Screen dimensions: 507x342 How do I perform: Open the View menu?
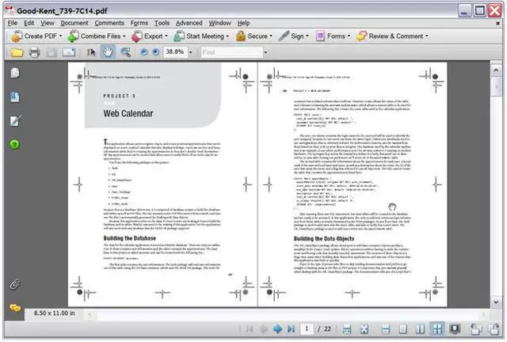tap(48, 23)
